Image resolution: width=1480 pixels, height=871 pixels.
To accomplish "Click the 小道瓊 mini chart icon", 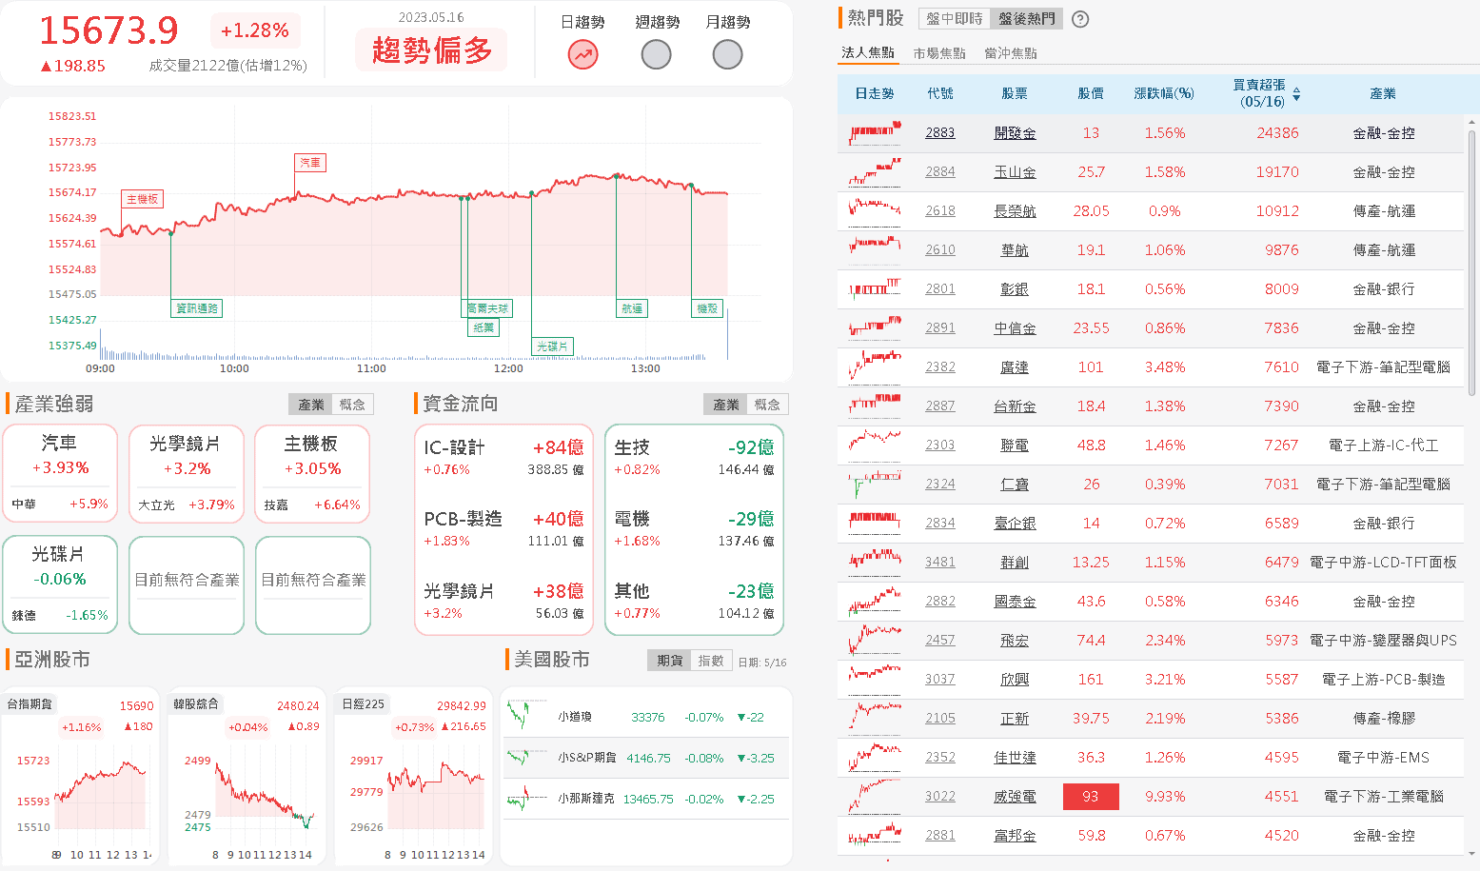I will point(527,715).
